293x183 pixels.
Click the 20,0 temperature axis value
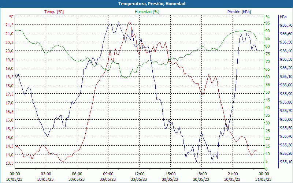[x=10, y=51]
